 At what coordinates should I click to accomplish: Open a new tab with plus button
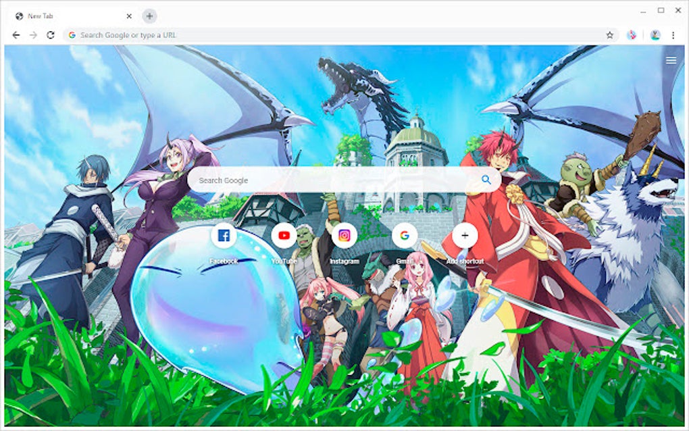[149, 16]
